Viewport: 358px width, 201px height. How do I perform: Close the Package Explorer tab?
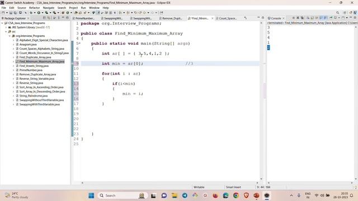pos(29,18)
